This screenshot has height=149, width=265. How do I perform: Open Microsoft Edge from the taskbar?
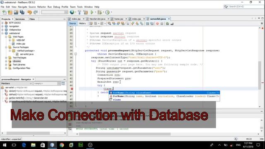click(x=24, y=145)
